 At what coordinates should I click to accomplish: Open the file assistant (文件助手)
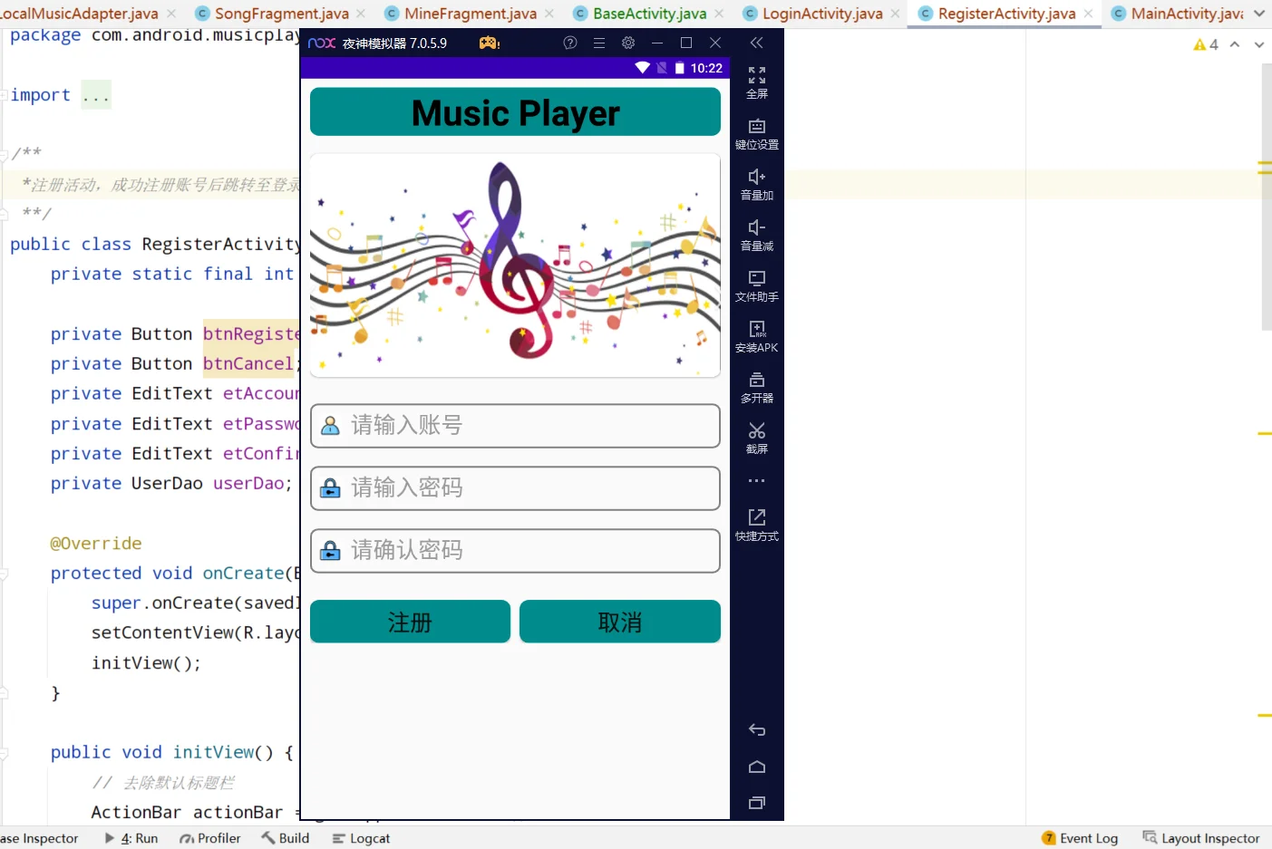[757, 286]
